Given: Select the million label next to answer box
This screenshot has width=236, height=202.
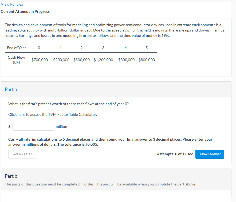Looking at the screenshot, I should coord(61,126).
